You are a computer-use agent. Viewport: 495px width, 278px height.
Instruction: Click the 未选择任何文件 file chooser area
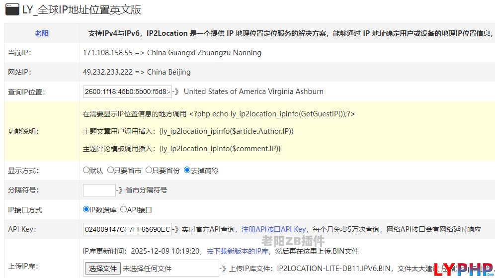[x=147, y=269]
